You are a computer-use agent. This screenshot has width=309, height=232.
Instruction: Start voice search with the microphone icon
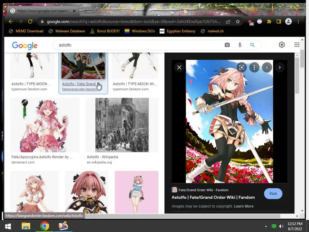coord(240,45)
